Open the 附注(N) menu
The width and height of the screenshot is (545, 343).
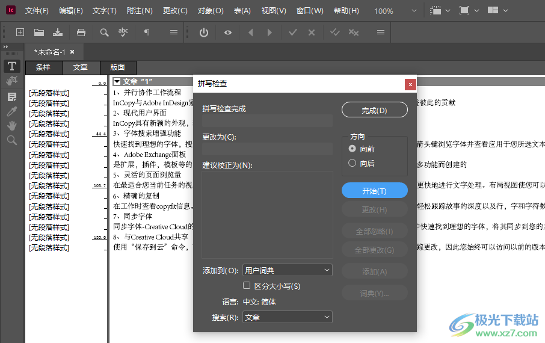140,11
